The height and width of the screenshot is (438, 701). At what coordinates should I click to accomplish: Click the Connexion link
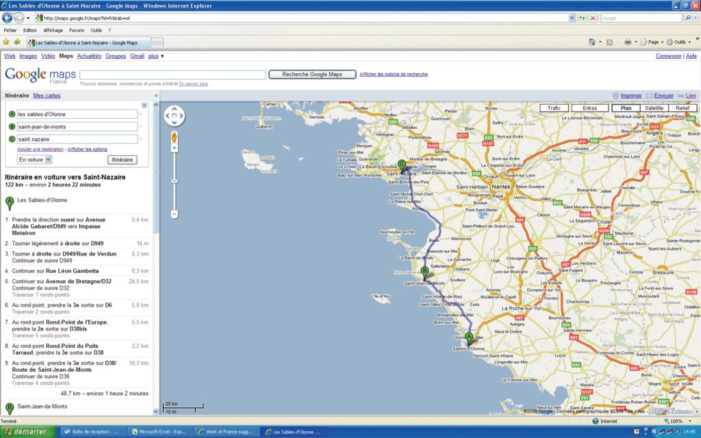668,56
